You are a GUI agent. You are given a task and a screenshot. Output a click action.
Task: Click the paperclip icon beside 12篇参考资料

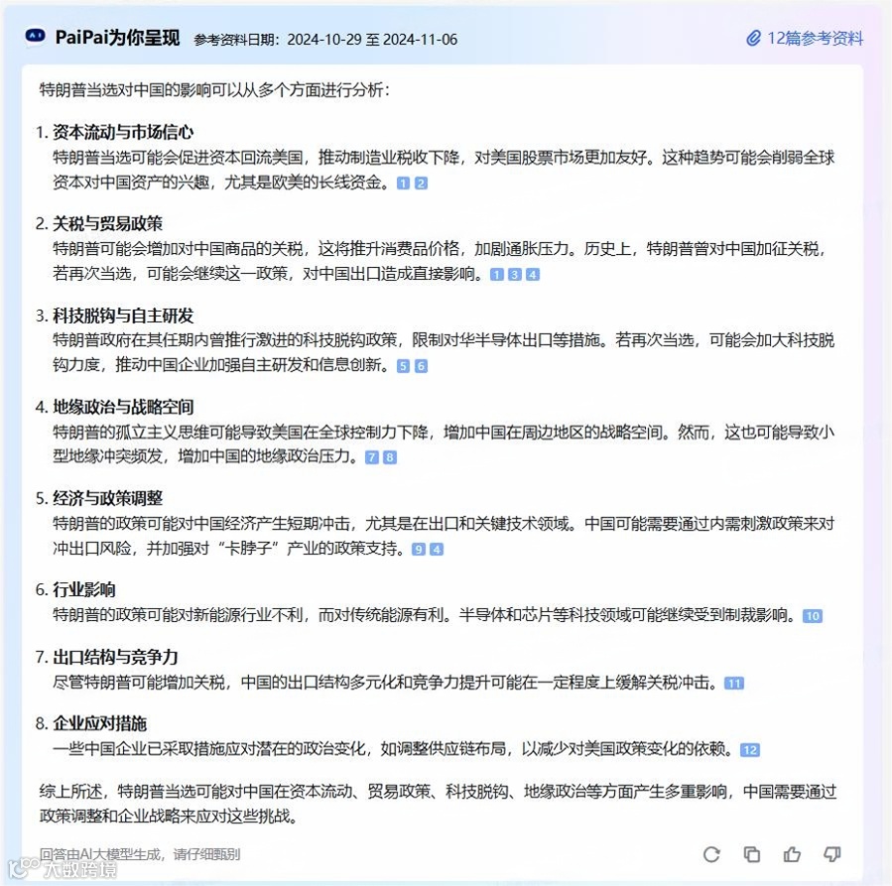tap(754, 38)
